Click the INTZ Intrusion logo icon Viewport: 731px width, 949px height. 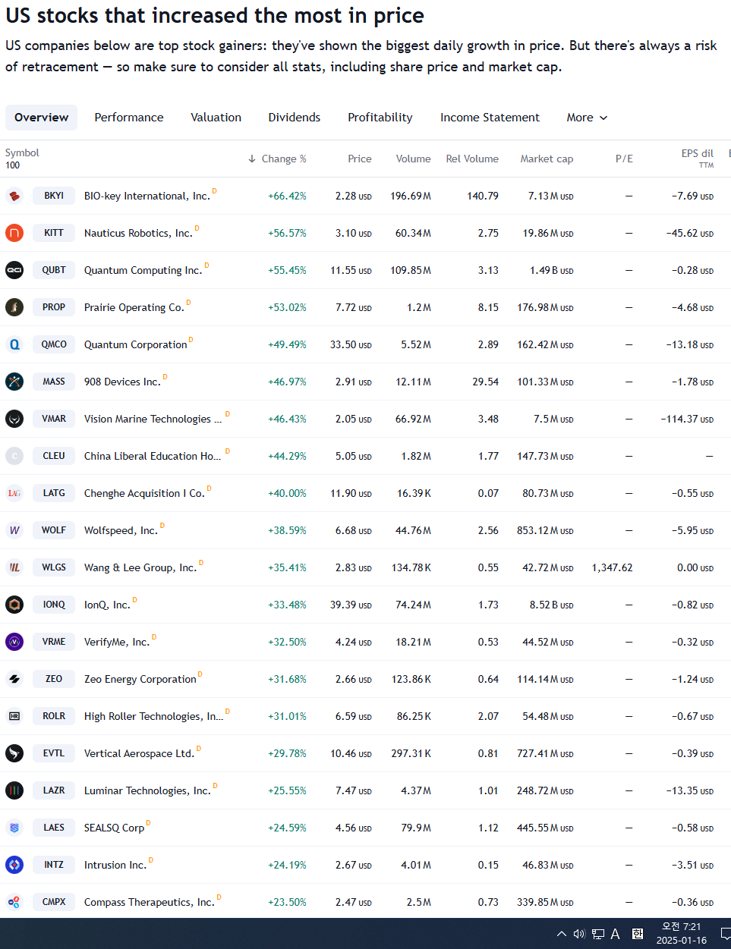pos(14,865)
